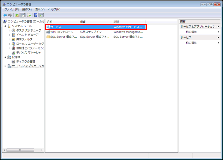This screenshot has height=160, width=223.
Task: Click the ローカル ユーザーとグループ icon
Action: 13,44
